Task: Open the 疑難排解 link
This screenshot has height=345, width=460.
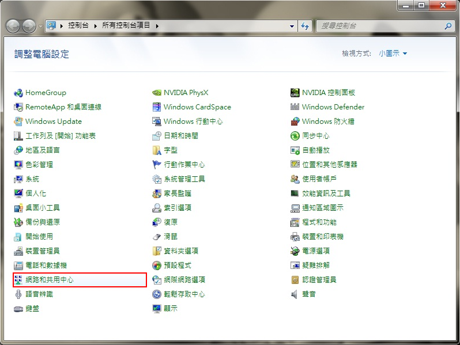Action: click(316, 266)
